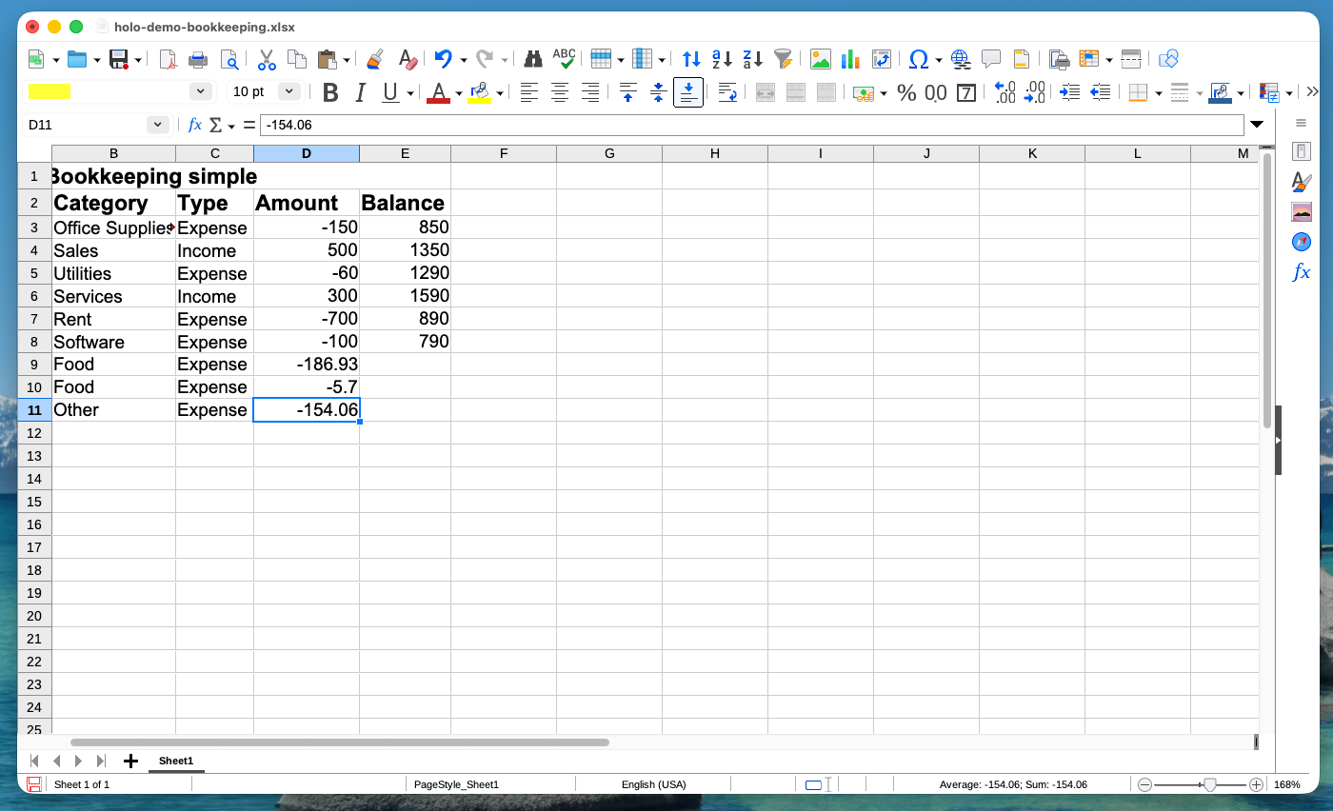1333x811 pixels.
Task: Show more toolbar items chevron
Action: coord(1312,92)
